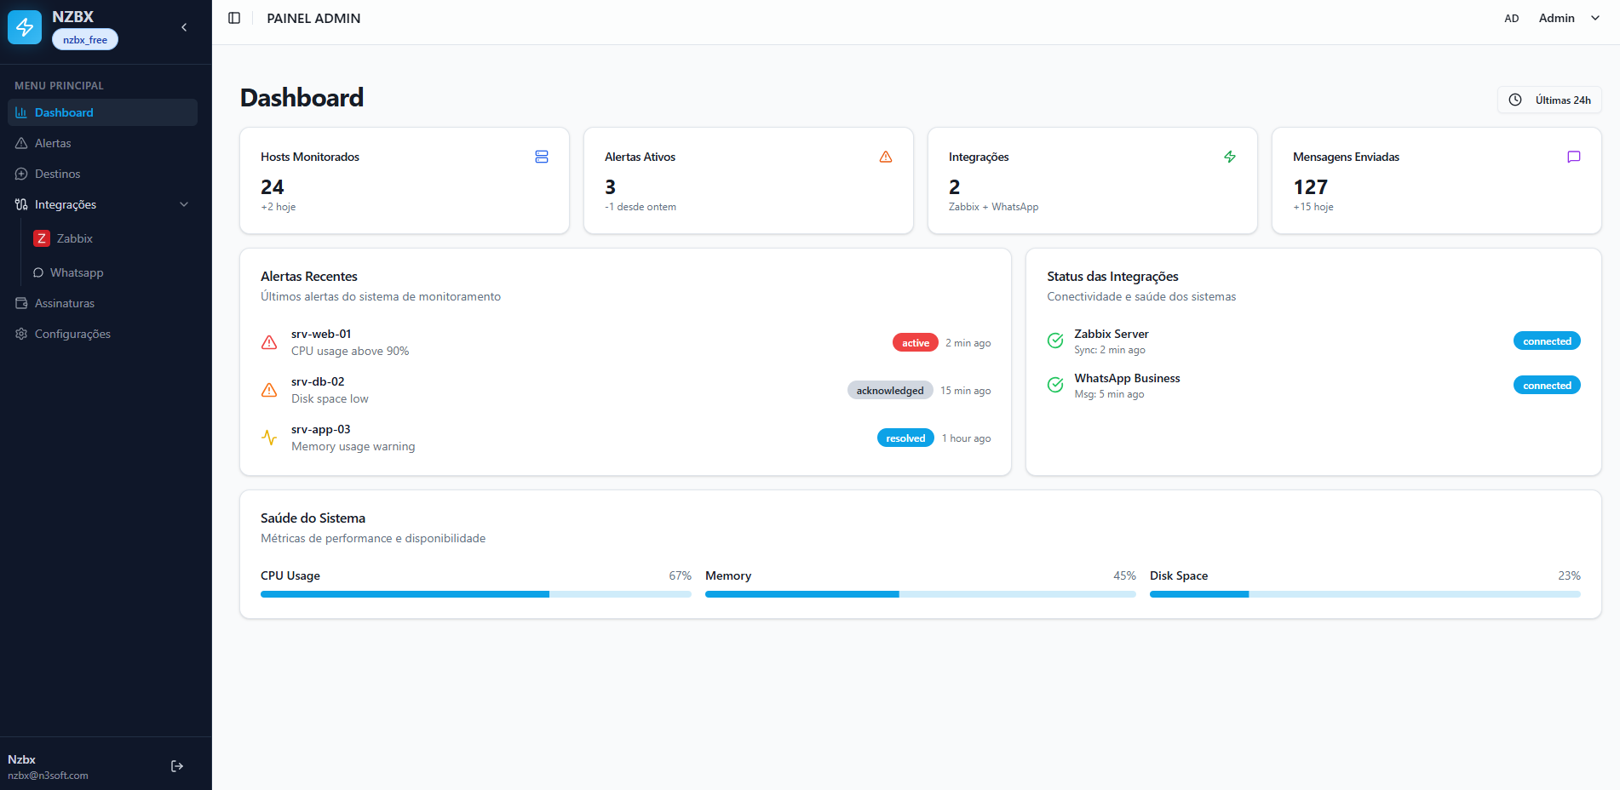Select the Zabbix integration icon in sidebar

pos(42,238)
